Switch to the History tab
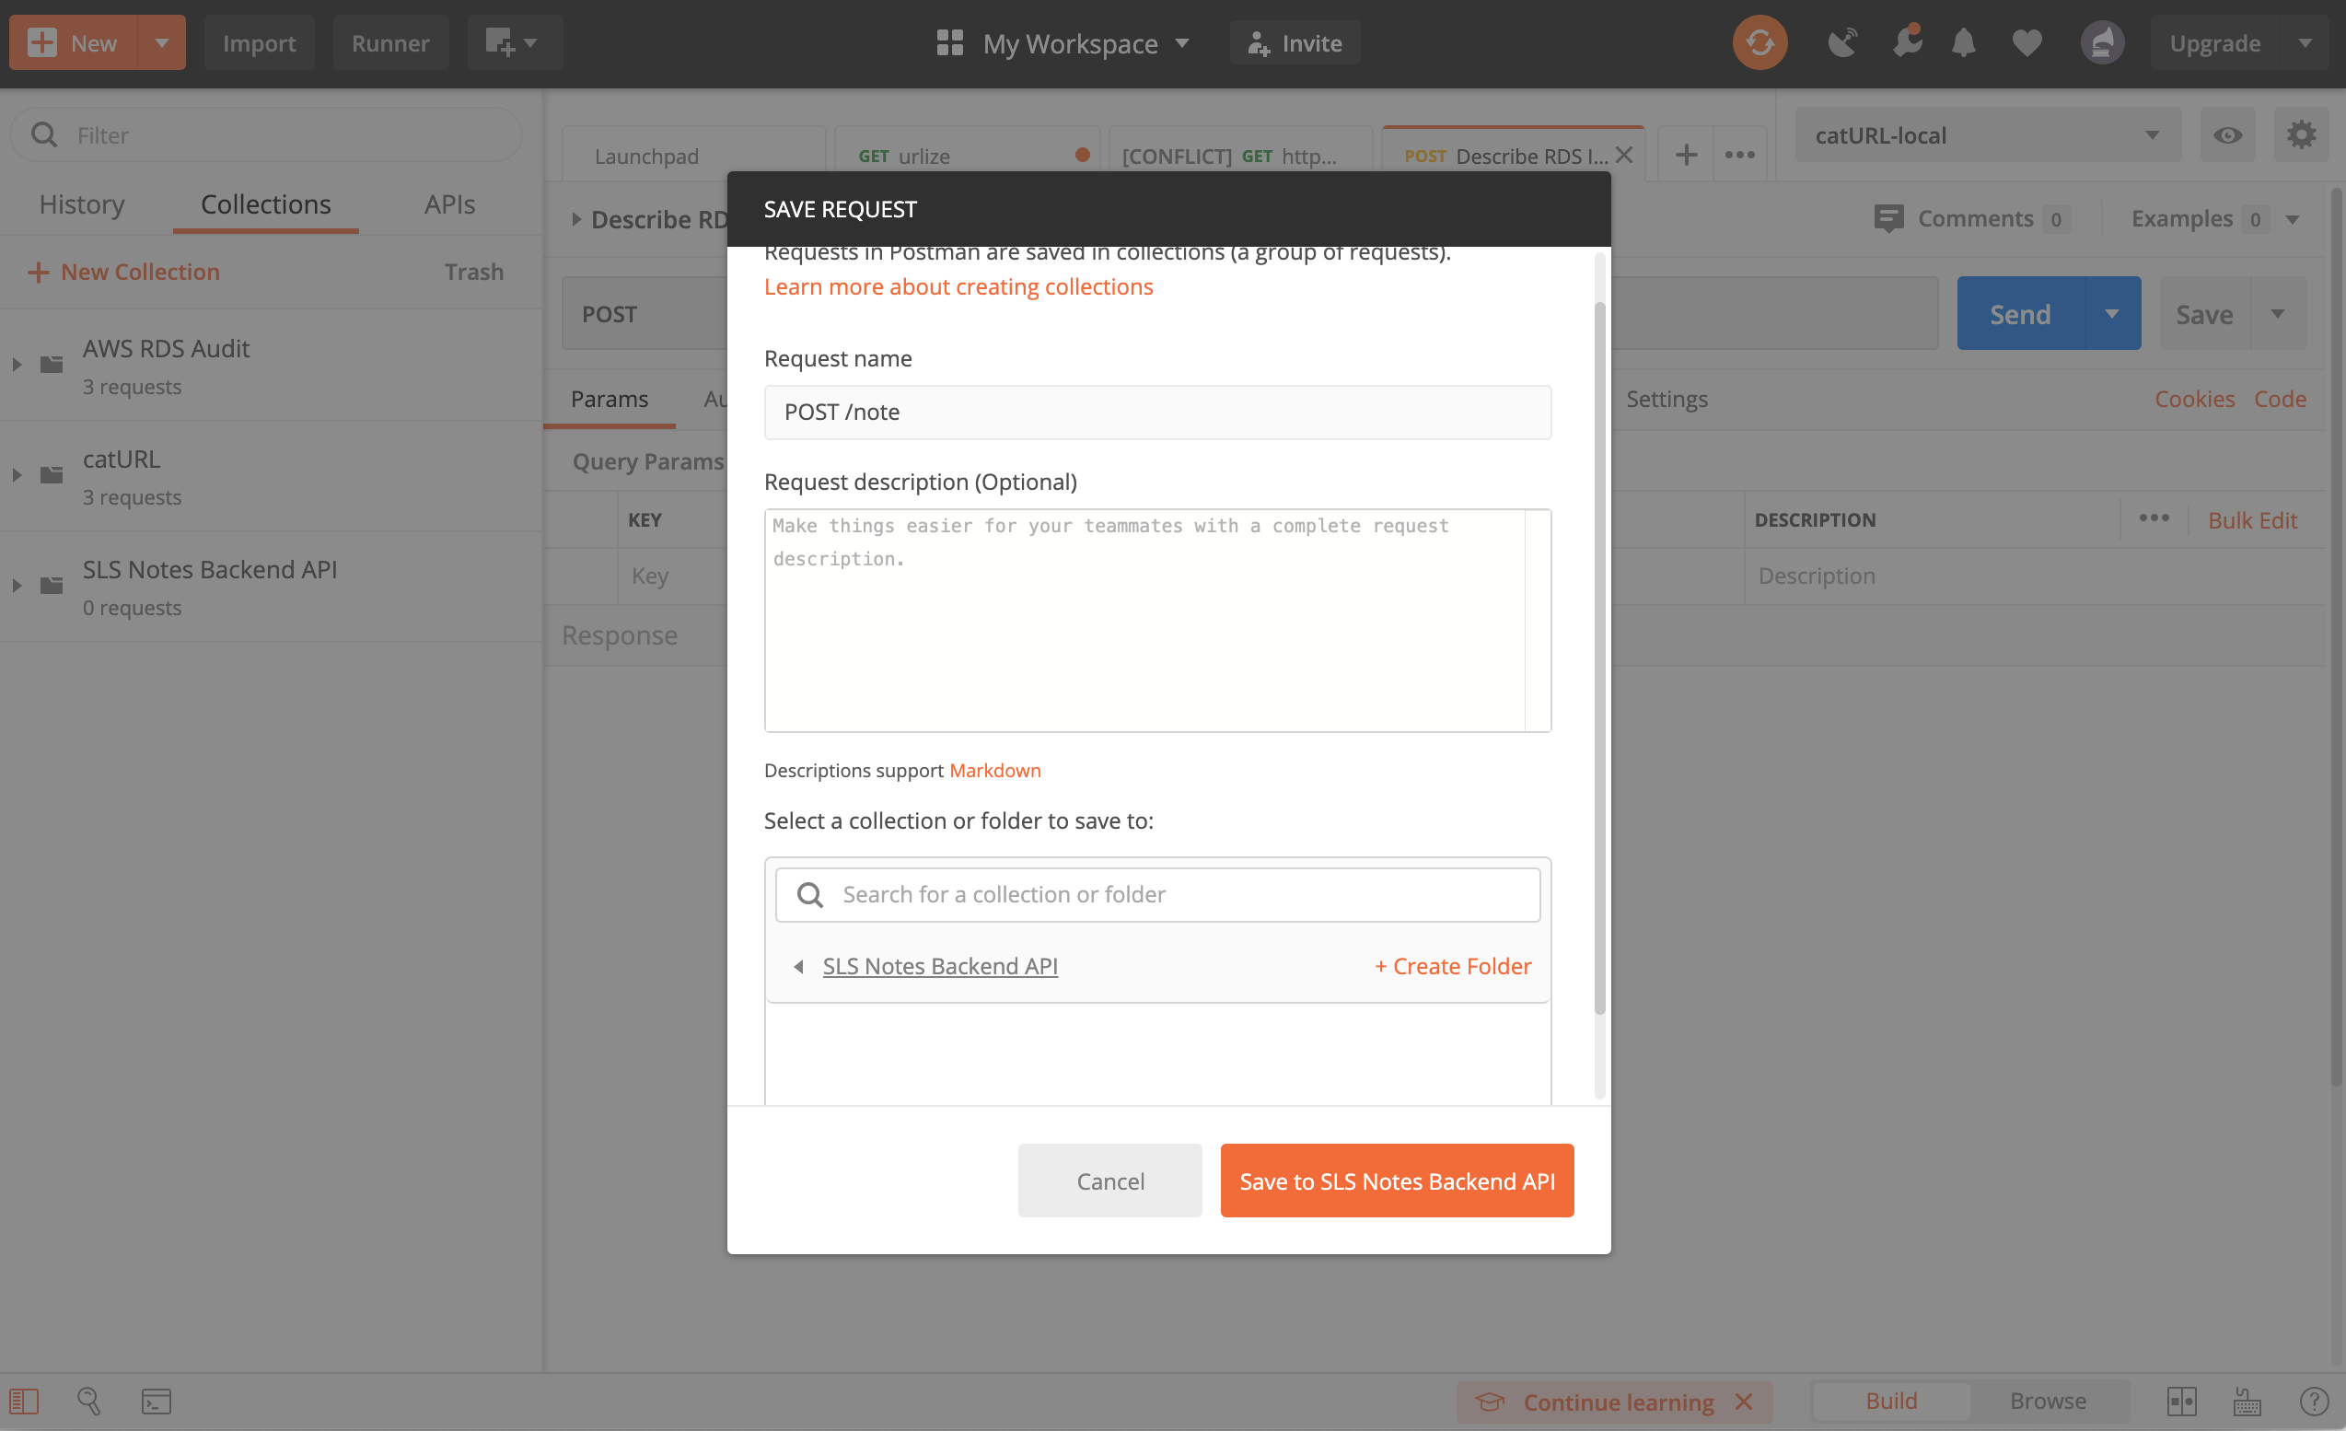 82,204
